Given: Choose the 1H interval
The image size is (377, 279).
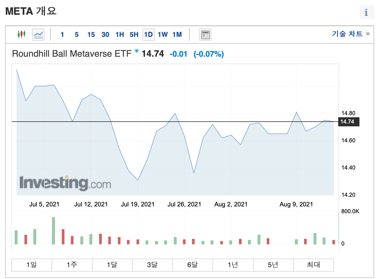Looking at the screenshot, I should (120, 35).
